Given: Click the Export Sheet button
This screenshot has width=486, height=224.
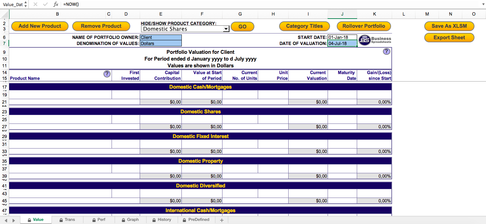Looking at the screenshot, I should 449,38.
